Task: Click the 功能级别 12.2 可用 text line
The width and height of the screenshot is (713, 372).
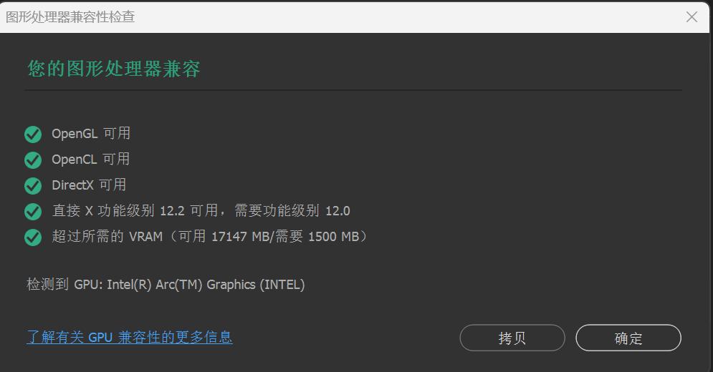Action: [x=201, y=211]
